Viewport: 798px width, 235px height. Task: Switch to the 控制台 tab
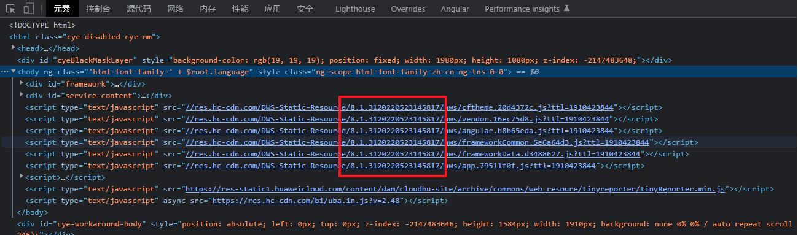[x=98, y=9]
